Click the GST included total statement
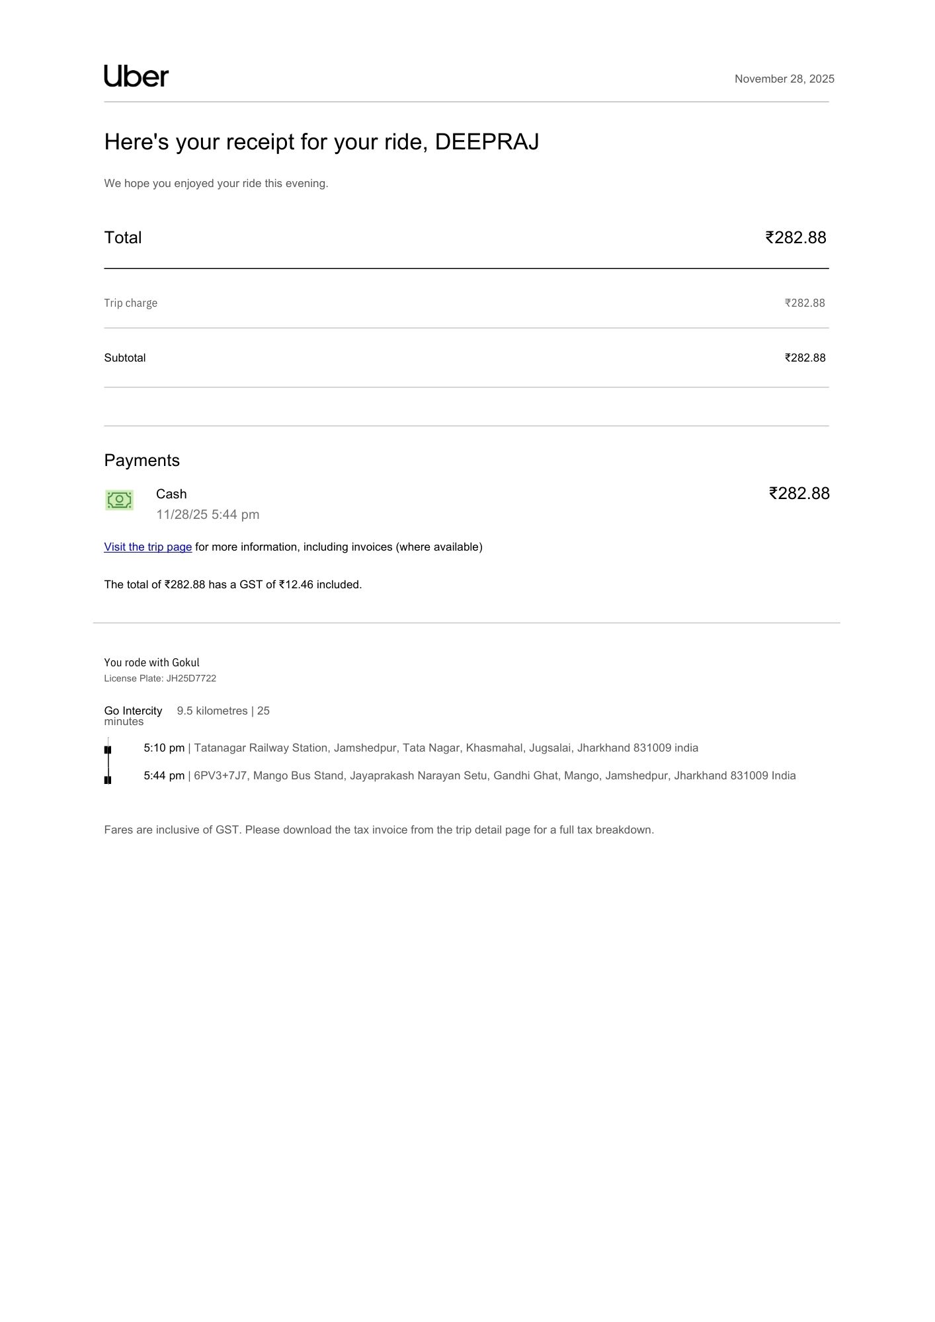Image resolution: width=935 pixels, height=1322 pixels. pyautogui.click(x=233, y=585)
